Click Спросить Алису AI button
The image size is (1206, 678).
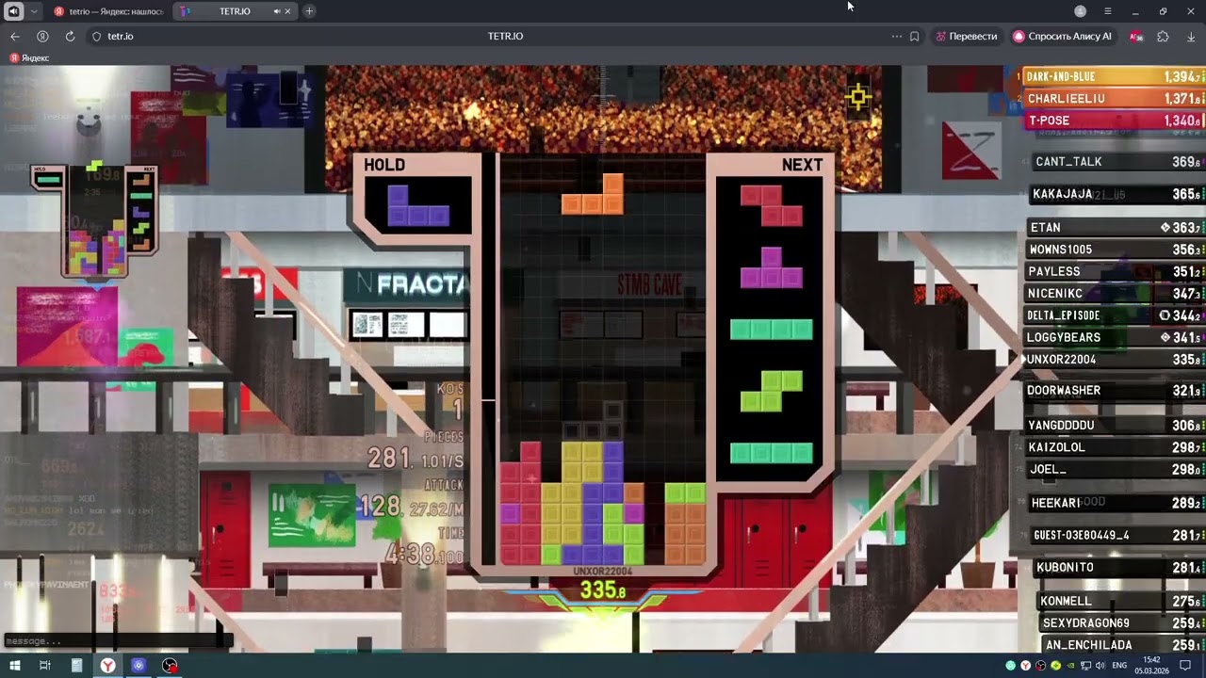[x=1063, y=36]
